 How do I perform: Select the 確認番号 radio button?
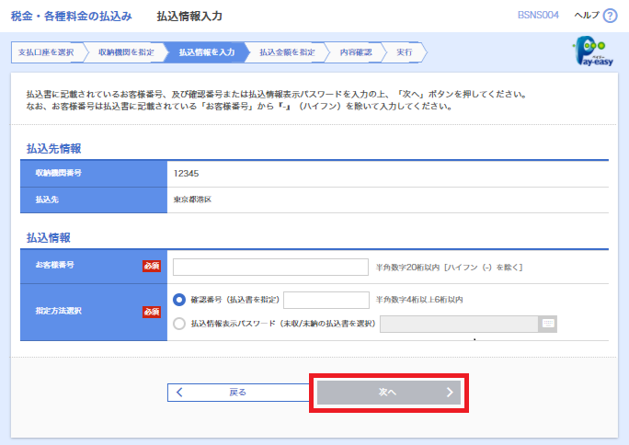coord(179,300)
